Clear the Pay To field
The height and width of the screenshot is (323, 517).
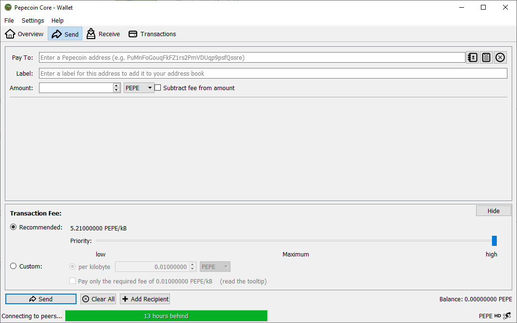500,57
